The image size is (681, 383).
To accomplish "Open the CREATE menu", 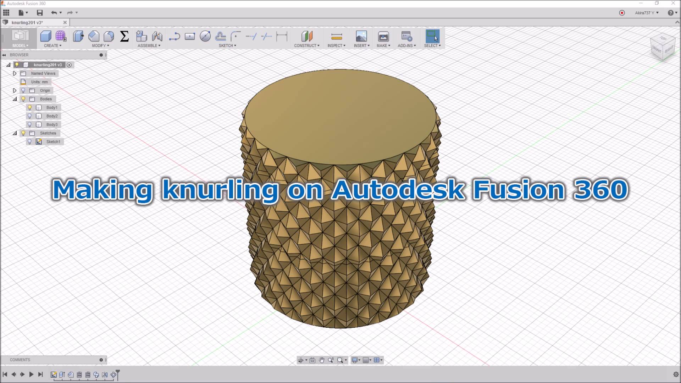I will [x=52, y=46].
